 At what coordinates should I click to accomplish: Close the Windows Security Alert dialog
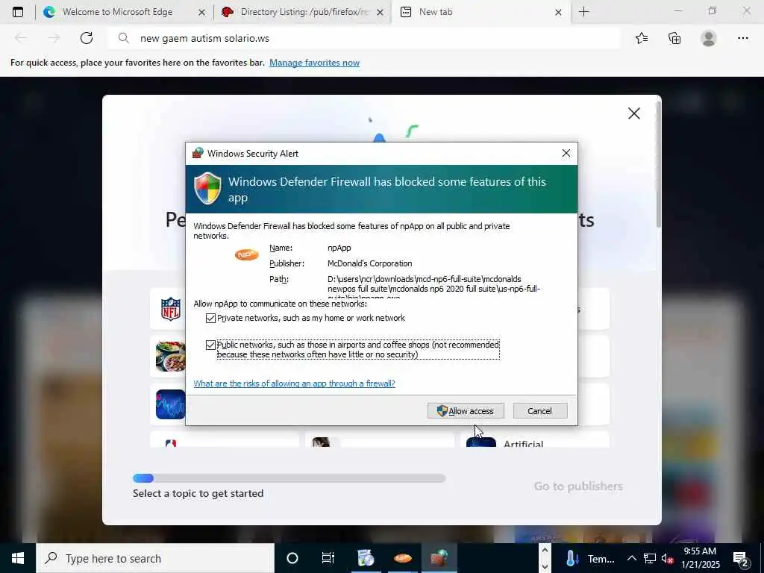pyautogui.click(x=566, y=153)
